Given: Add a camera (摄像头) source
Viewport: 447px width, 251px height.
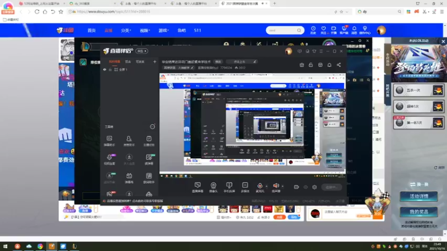Looking at the screenshot, I should click(213, 187).
